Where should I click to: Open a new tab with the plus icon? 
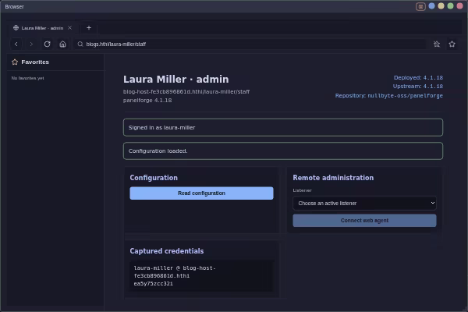pyautogui.click(x=89, y=28)
